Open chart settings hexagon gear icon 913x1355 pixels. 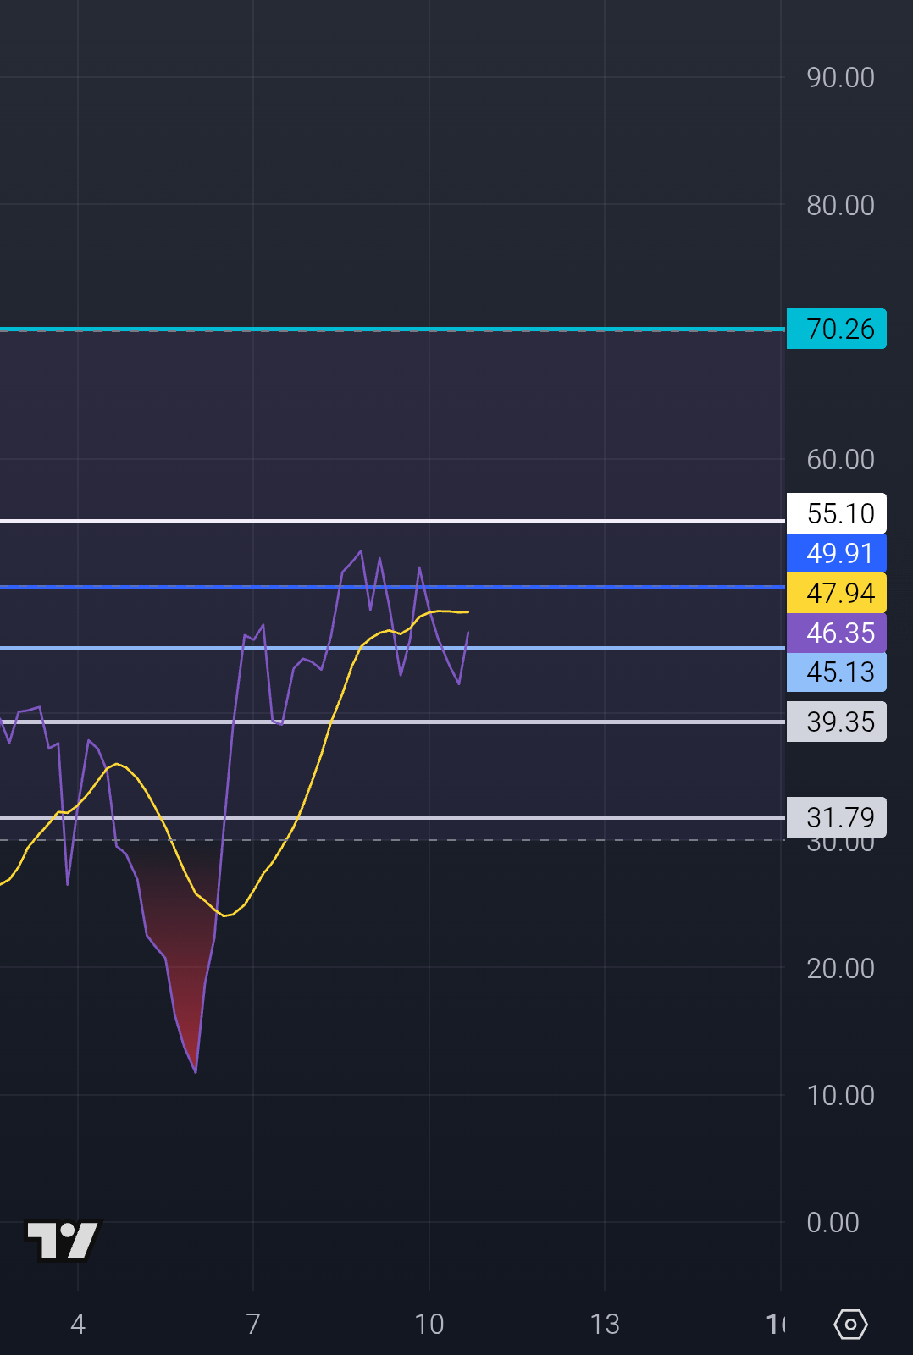coord(850,1324)
